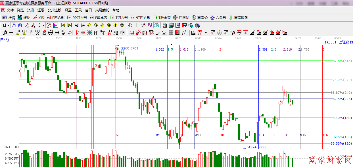Image resolution: width=353 pixels, height=167 pixels.
Task: Click the 赢家服务 button
Action: [x=238, y=18]
